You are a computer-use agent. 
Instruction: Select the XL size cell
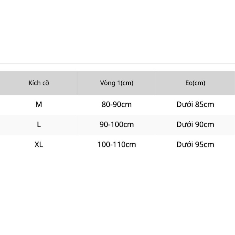click(x=39, y=145)
